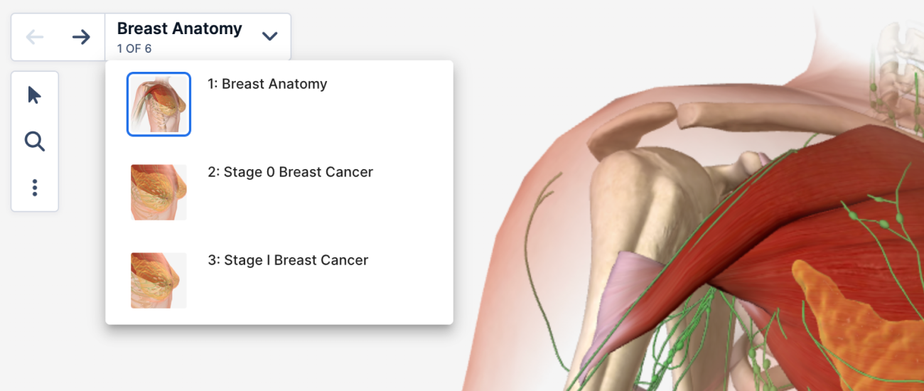
Task: Select the pointer cursor tool
Action: pos(34,95)
